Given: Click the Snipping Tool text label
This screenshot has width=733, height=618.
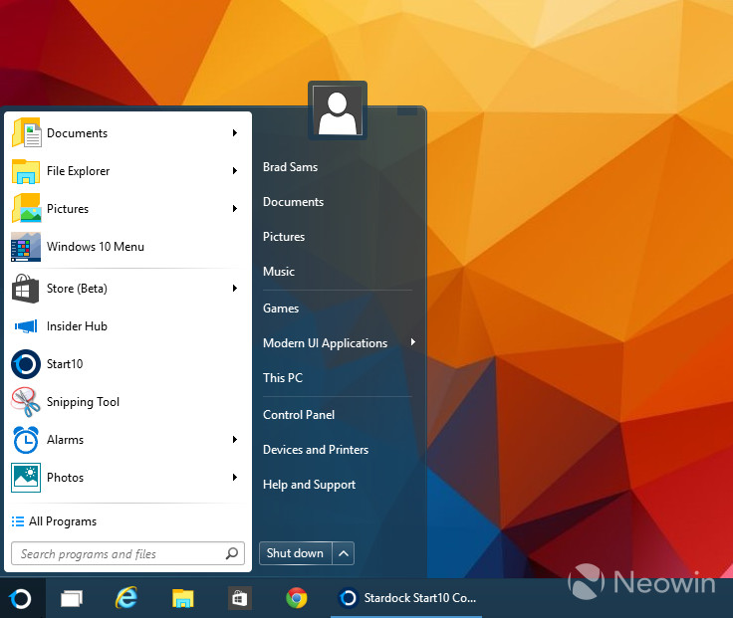Looking at the screenshot, I should coord(84,402).
